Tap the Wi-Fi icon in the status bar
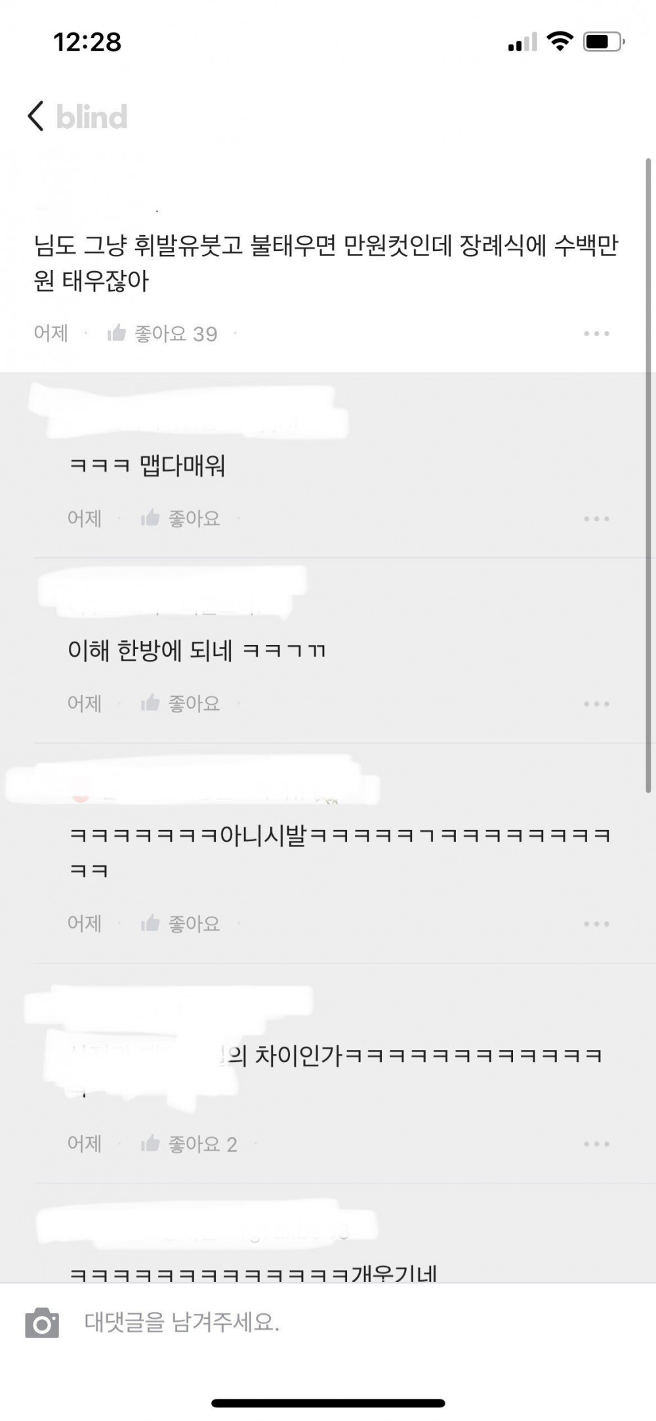 (560, 41)
